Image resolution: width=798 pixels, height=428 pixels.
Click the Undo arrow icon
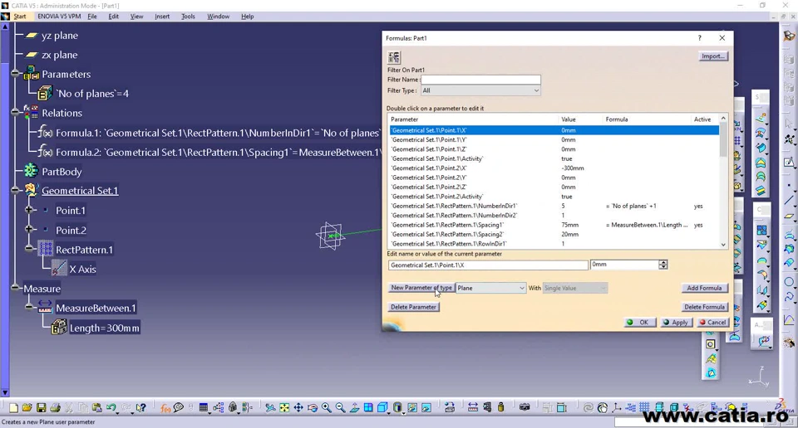point(111,407)
